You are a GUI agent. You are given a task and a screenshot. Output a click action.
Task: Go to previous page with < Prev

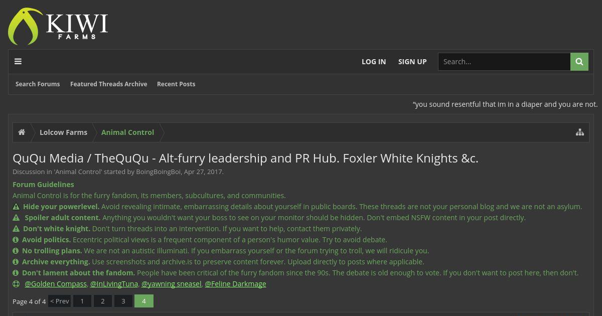[59, 301]
